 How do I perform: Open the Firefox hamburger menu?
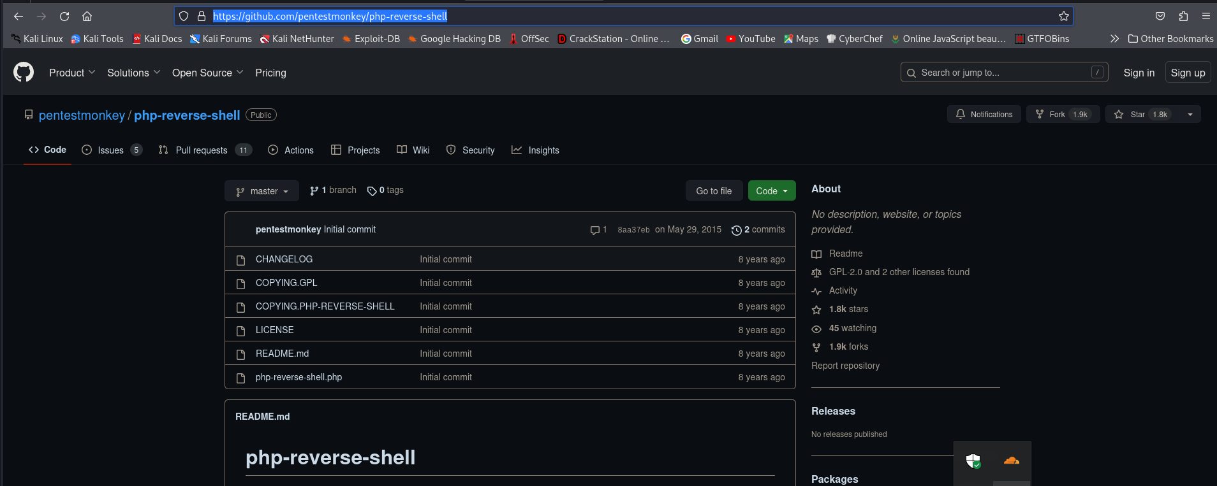point(1206,17)
